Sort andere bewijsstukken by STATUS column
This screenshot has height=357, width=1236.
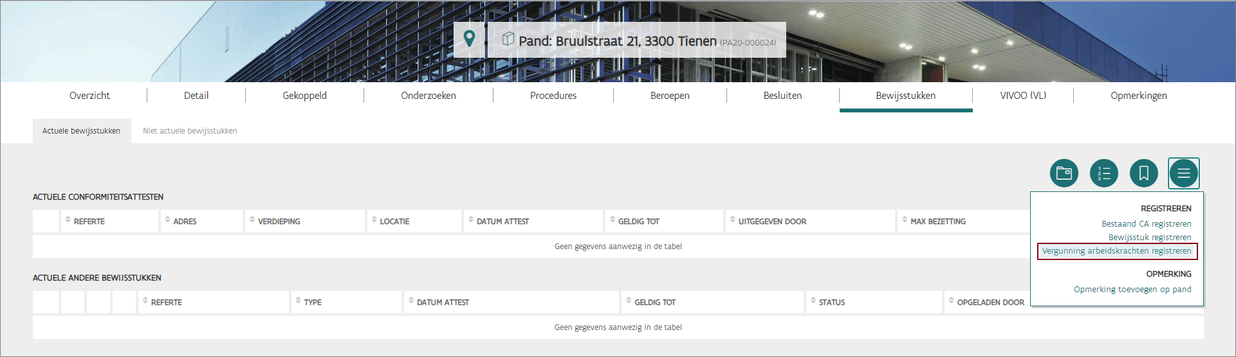point(831,302)
